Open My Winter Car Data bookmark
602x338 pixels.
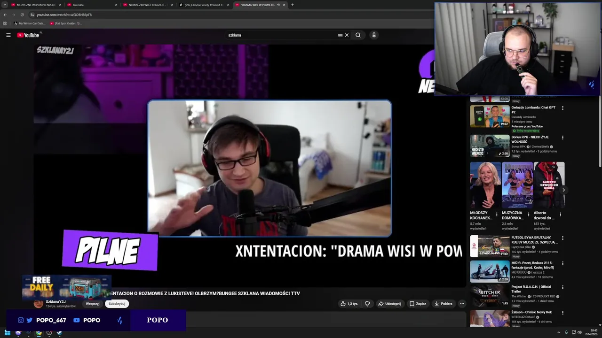(x=30, y=23)
